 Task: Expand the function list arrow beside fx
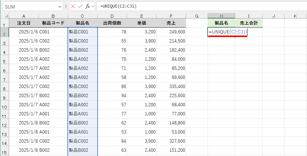tap(93, 6)
